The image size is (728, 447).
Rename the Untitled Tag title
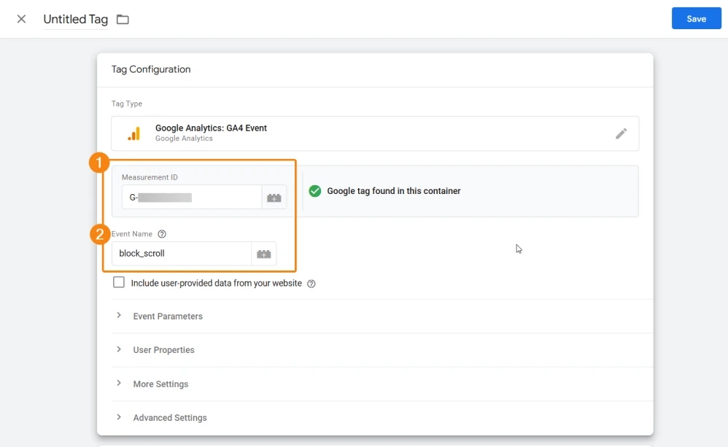click(76, 19)
